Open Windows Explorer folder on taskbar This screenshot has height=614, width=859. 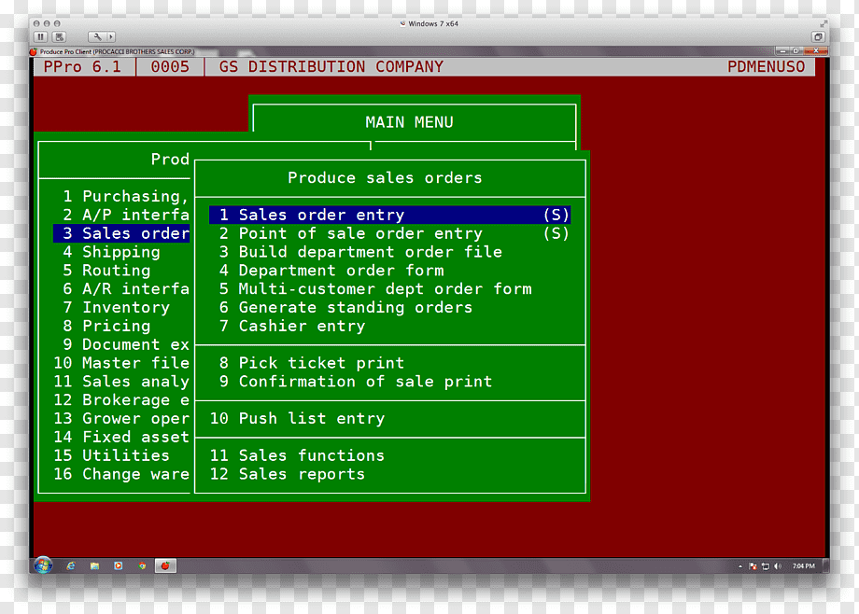(95, 565)
